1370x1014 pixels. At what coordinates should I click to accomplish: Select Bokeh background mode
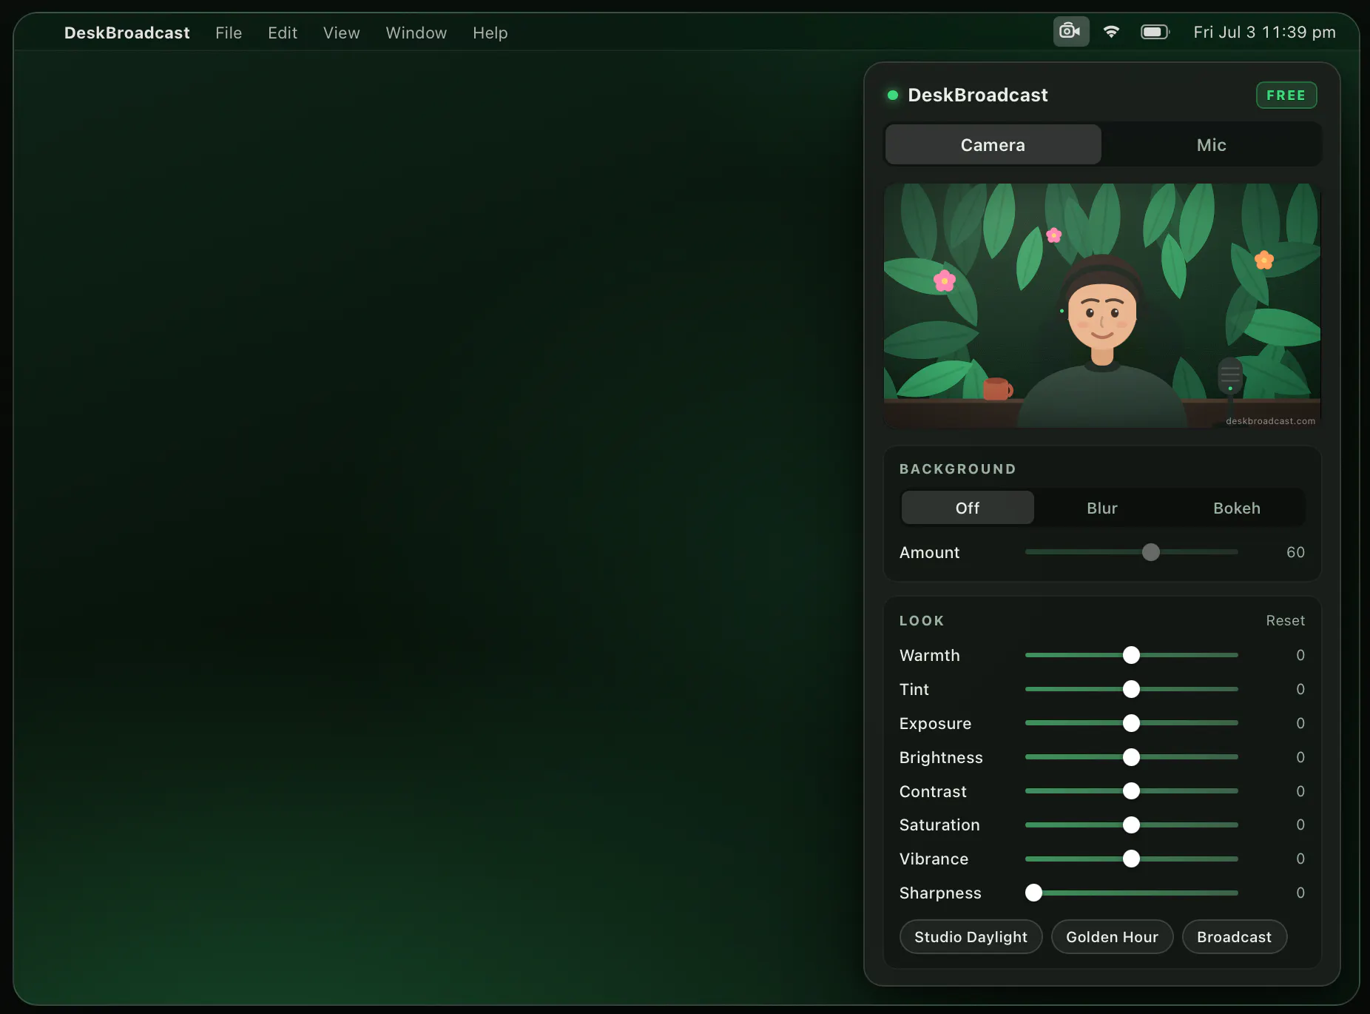1236,508
